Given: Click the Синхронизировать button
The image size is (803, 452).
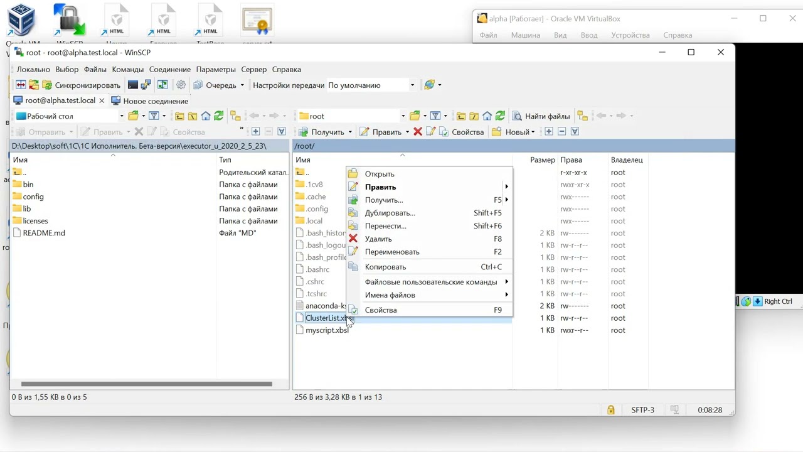Looking at the screenshot, I should coord(81,85).
